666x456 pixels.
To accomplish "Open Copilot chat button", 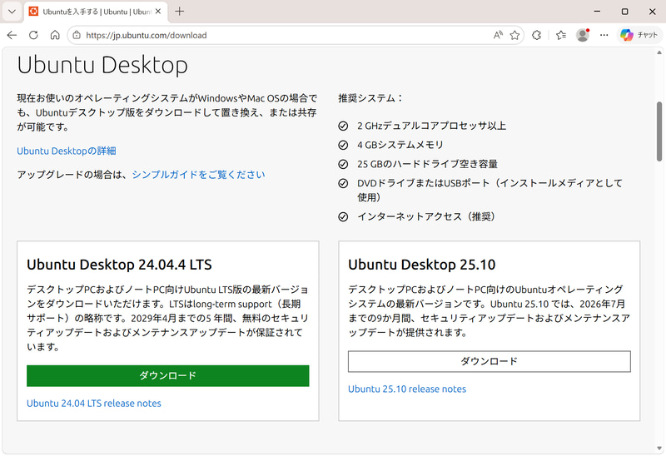I will [x=639, y=35].
